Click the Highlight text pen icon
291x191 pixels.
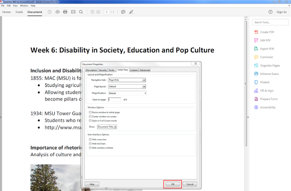(131, 12)
